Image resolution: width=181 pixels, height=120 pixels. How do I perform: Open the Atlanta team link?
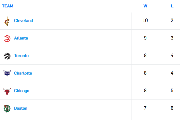[21, 38]
